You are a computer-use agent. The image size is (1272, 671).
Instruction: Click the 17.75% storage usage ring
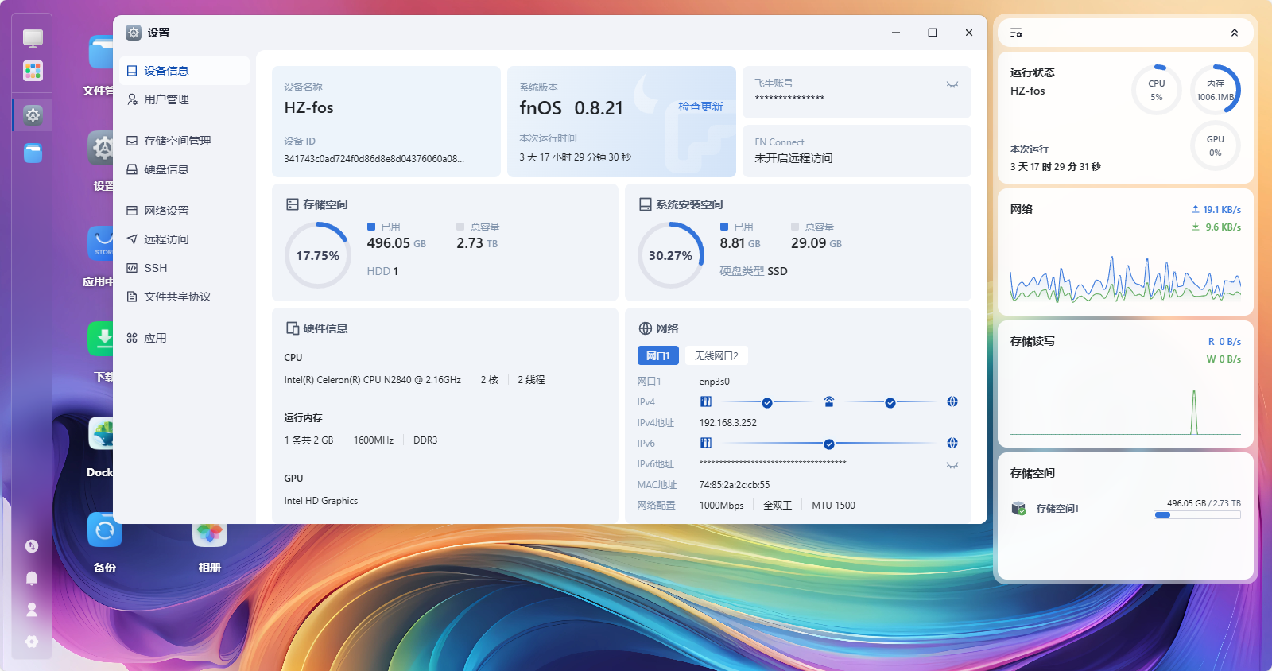pyautogui.click(x=318, y=255)
